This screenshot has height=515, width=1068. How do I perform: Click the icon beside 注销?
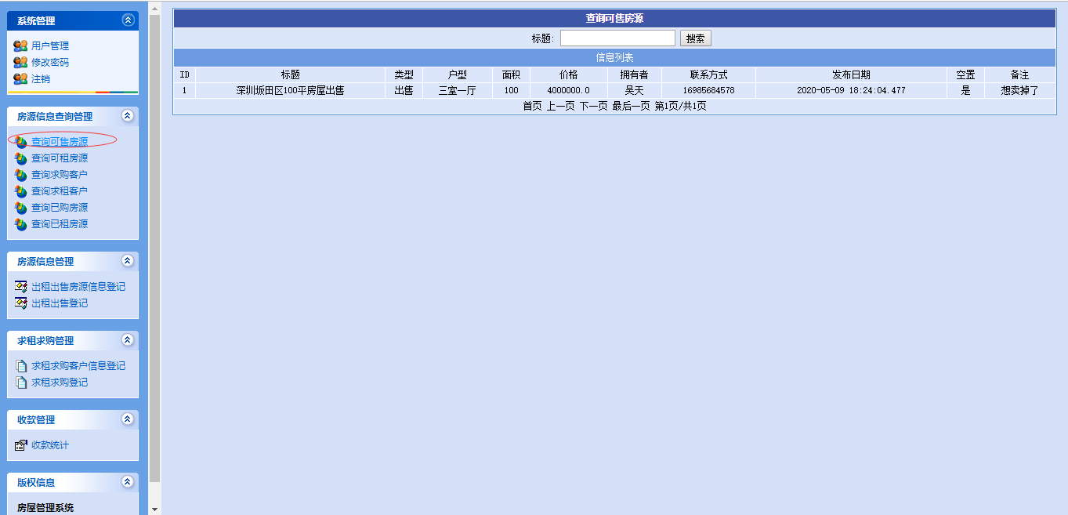[20, 78]
